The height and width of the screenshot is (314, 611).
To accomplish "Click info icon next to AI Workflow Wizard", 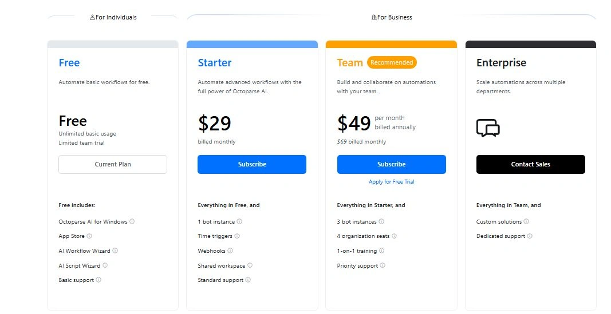I will pyautogui.click(x=115, y=251).
